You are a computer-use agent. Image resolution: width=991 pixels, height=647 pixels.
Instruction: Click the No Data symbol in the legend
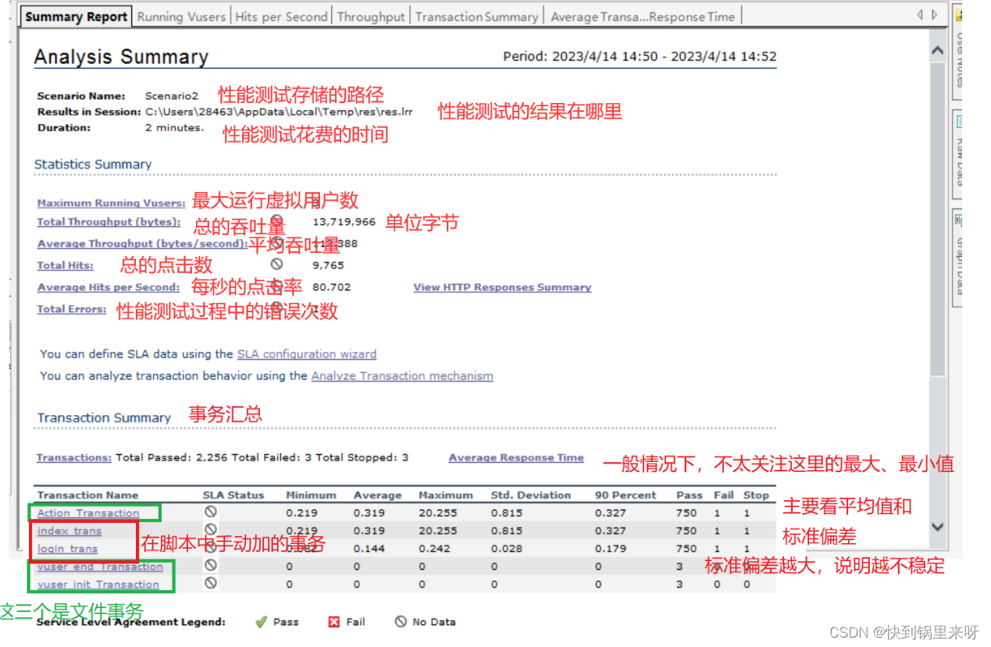[400, 621]
